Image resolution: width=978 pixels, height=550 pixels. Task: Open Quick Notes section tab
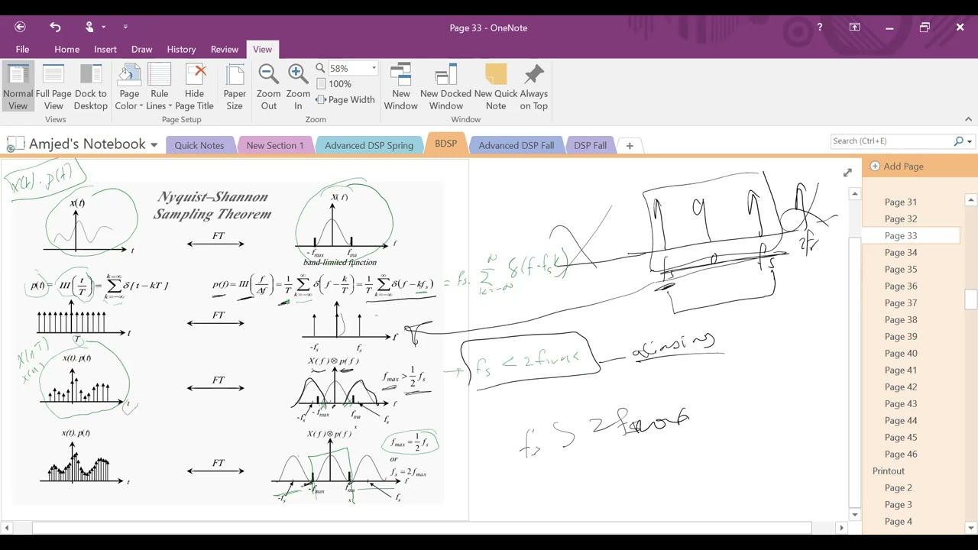point(199,145)
